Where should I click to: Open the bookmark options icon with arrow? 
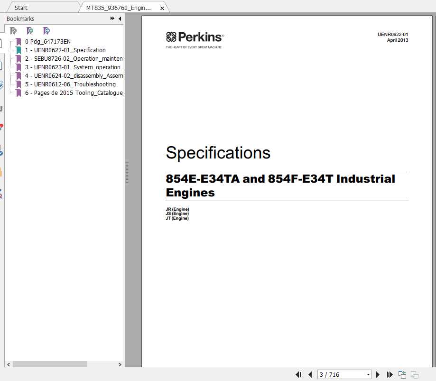[46, 30]
